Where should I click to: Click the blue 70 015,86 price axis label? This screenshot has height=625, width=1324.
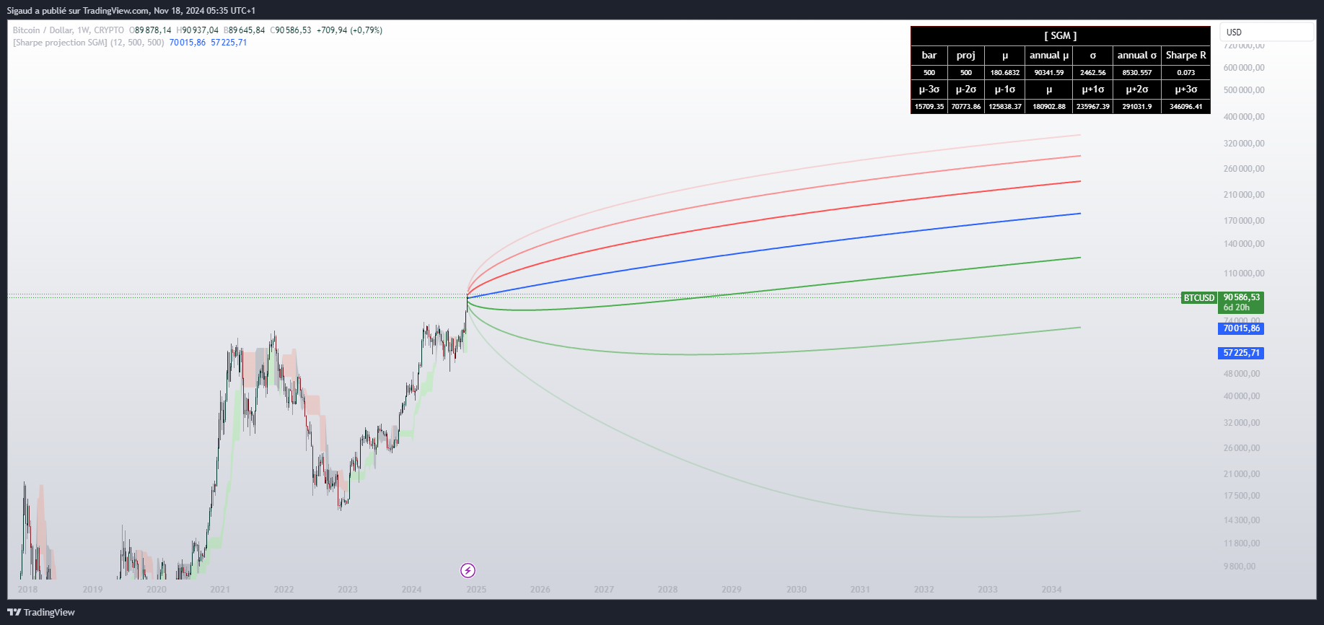(1241, 328)
